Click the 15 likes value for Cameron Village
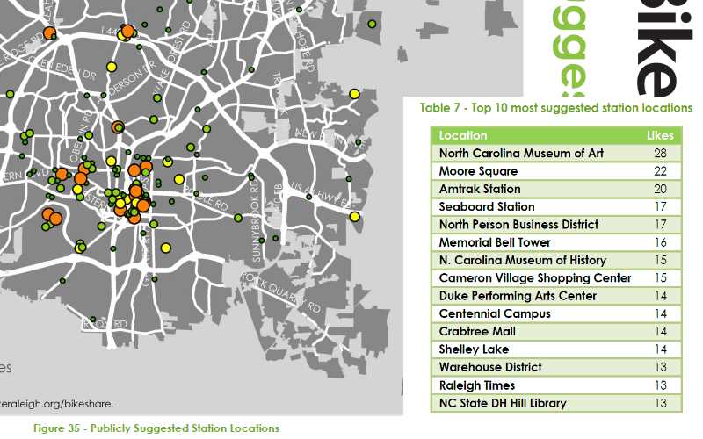Image resolution: width=703 pixels, height=439 pixels. tap(661, 278)
